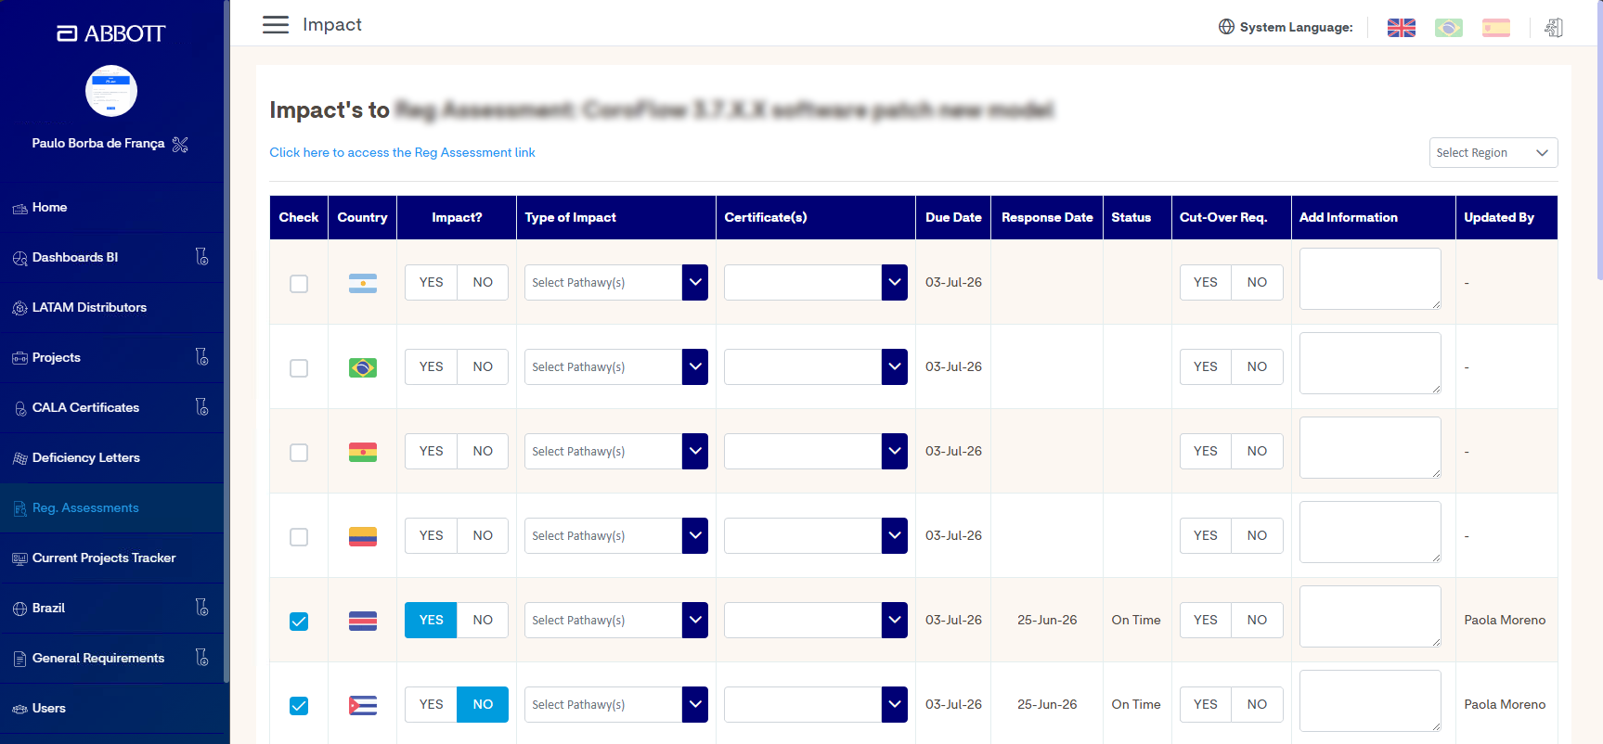Click the Current Projects Tracker icon

pyautogui.click(x=19, y=558)
